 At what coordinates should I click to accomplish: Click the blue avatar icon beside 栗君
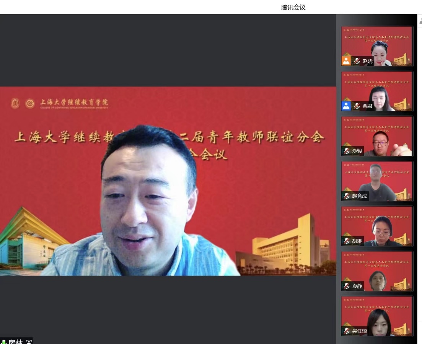tap(346, 106)
